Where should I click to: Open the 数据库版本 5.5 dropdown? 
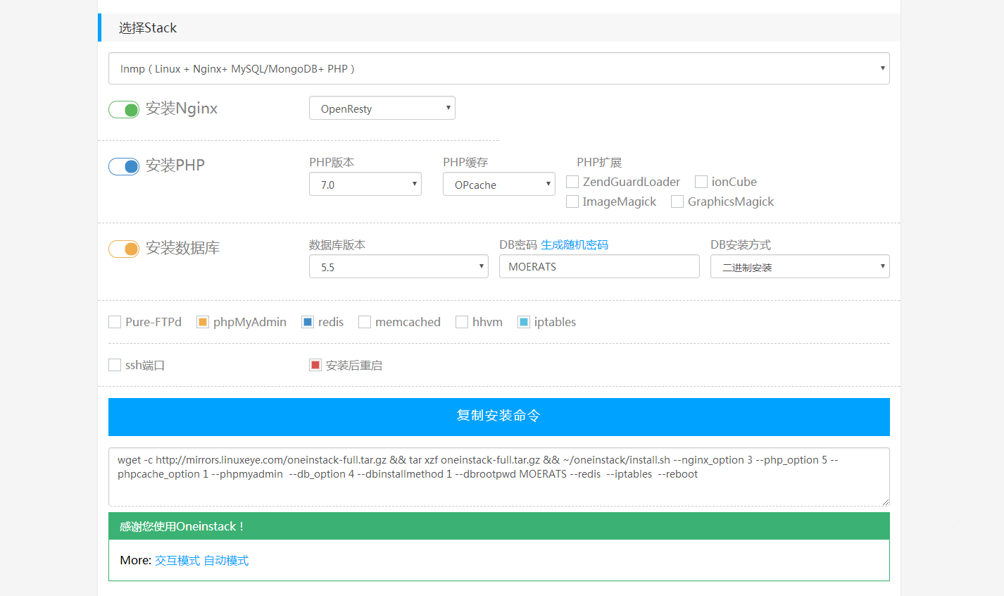click(399, 266)
